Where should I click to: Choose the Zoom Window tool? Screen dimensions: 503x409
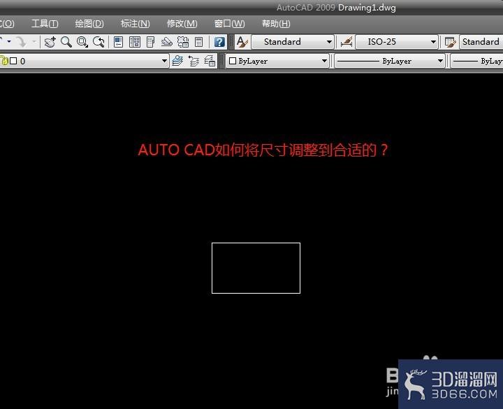pos(82,42)
